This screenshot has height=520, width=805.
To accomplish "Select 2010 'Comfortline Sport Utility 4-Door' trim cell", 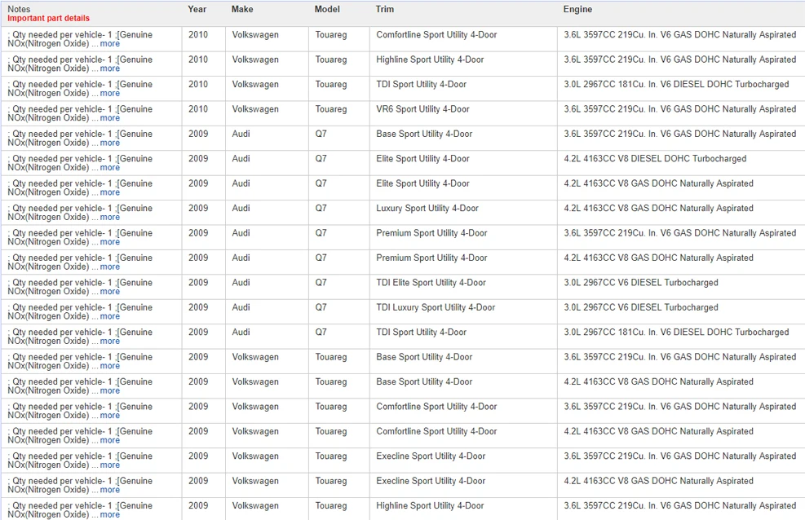I will [436, 35].
